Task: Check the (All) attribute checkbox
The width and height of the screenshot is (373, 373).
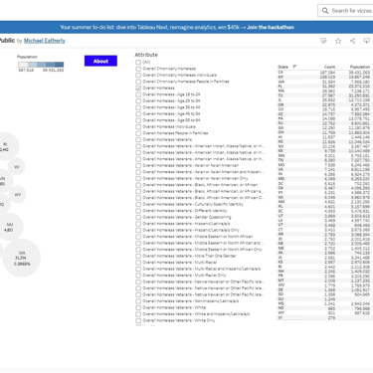Action: (138, 62)
